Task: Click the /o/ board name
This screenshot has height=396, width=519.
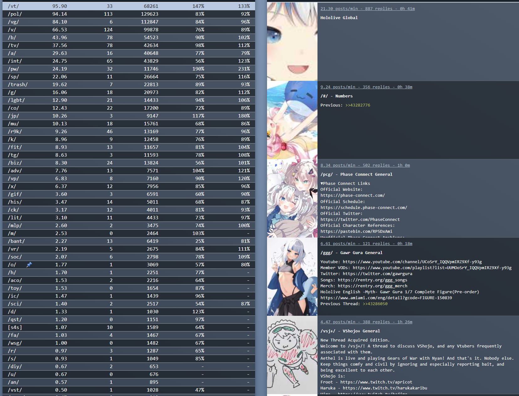Action: coord(12,265)
